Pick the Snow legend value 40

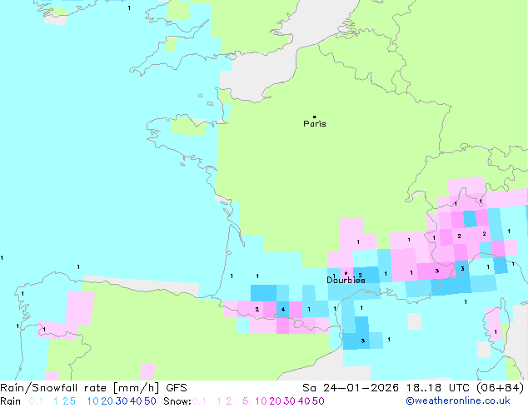[x=304, y=401]
